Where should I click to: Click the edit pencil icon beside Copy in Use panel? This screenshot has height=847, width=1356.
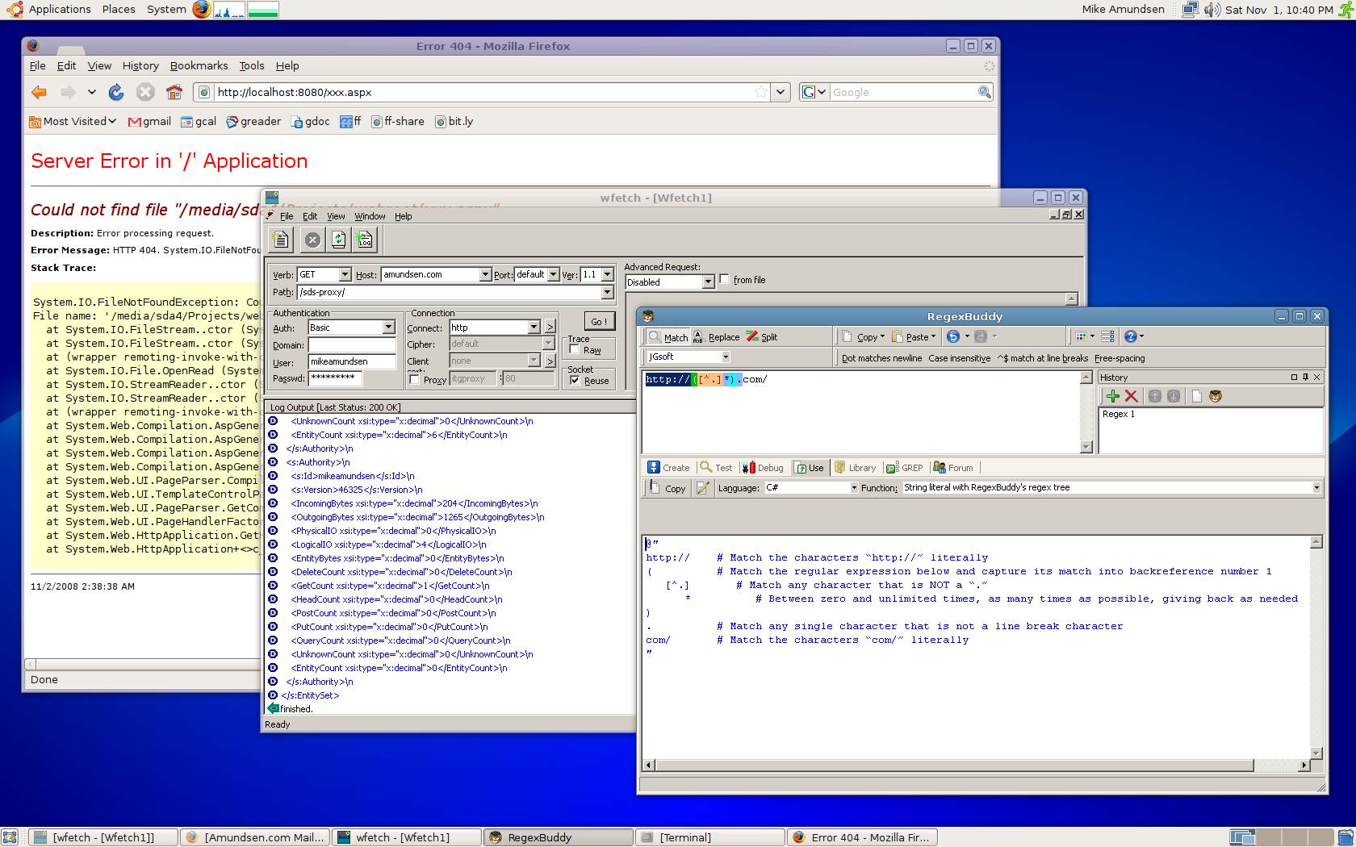(703, 488)
